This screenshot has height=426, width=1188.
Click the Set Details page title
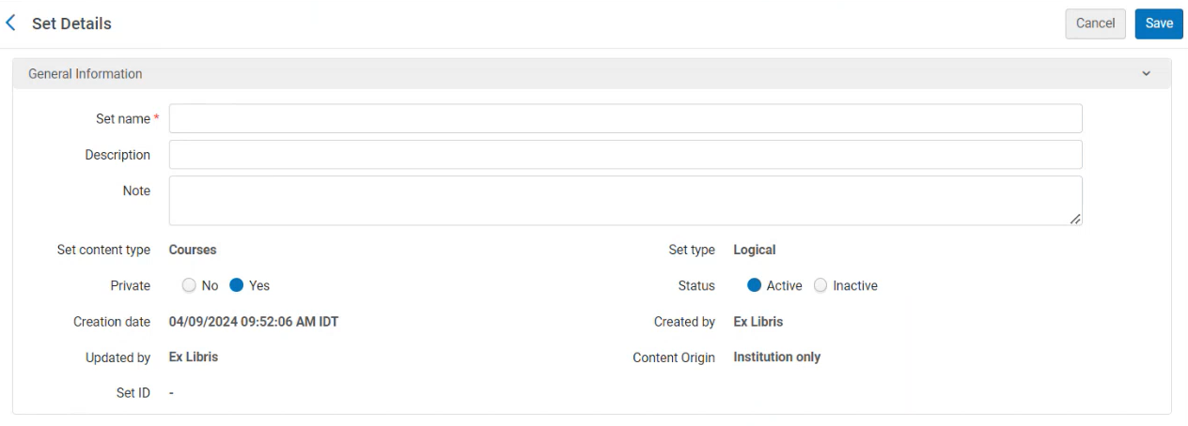[71, 23]
